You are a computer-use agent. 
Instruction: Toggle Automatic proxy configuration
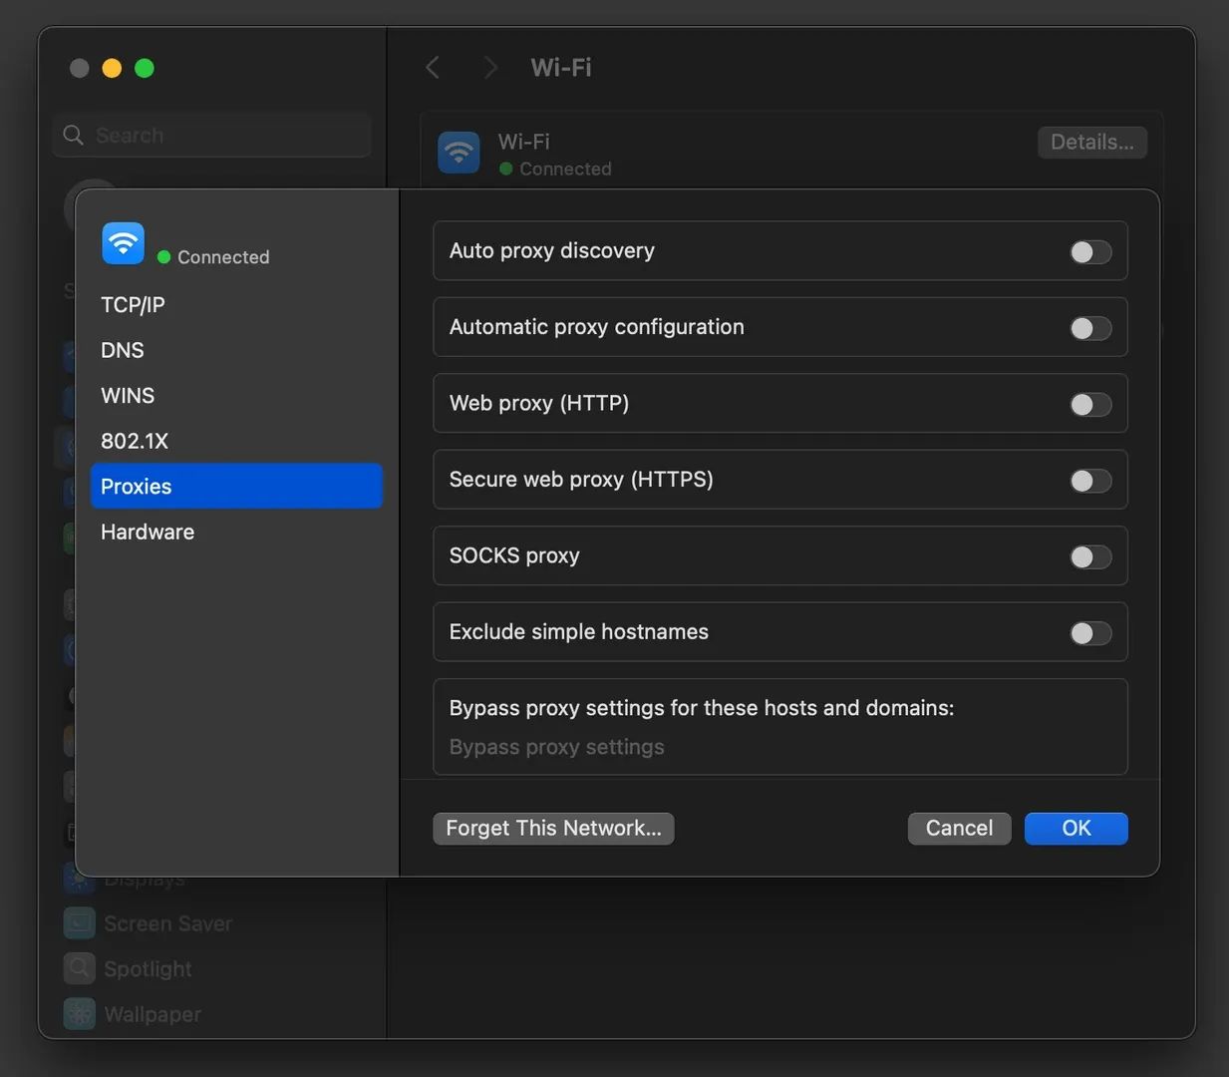(1089, 328)
